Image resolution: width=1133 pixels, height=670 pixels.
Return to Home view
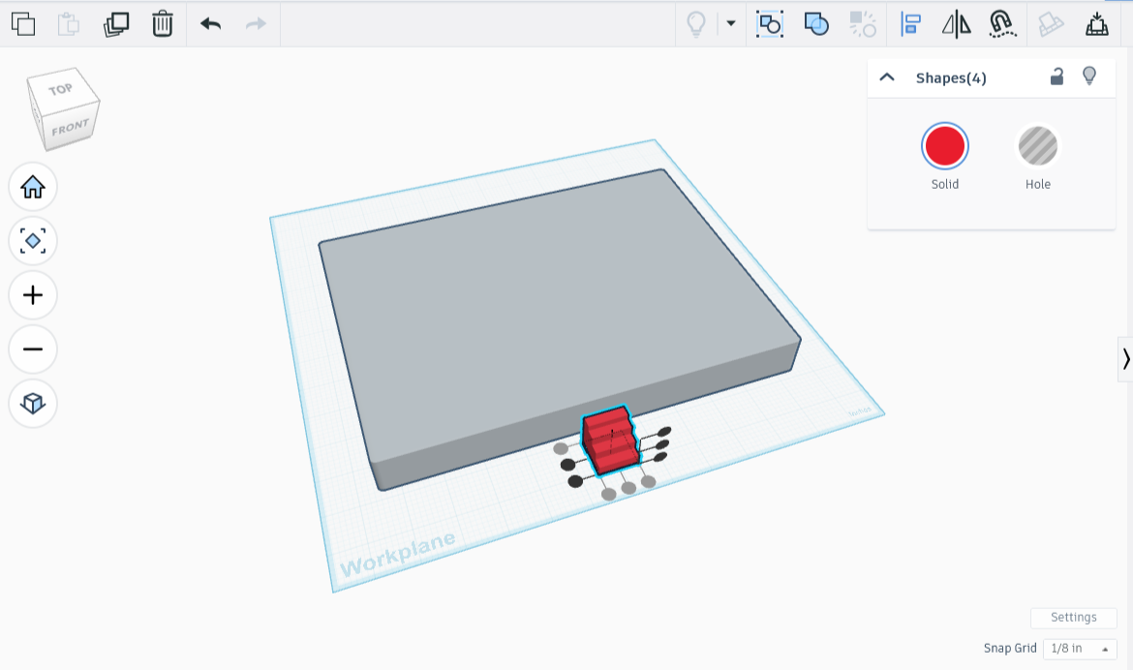click(33, 187)
